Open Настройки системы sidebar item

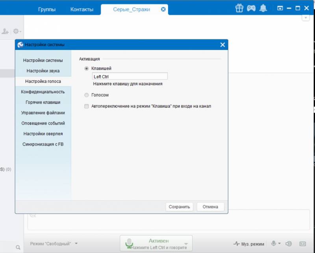pyautogui.click(x=43, y=60)
